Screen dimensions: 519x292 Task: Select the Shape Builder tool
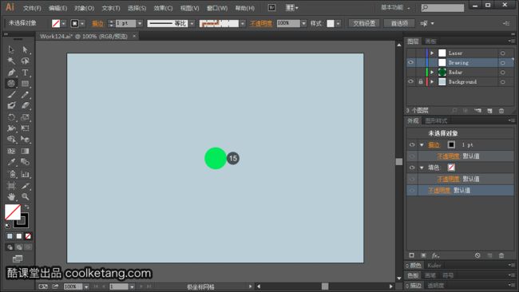[11, 140]
